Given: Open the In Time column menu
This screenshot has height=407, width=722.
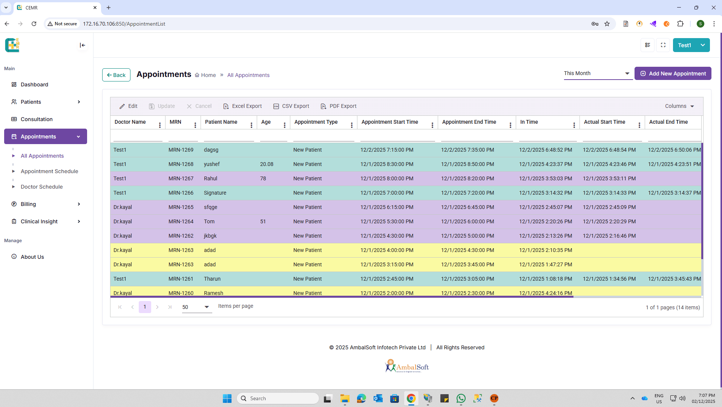Looking at the screenshot, I should (x=574, y=125).
